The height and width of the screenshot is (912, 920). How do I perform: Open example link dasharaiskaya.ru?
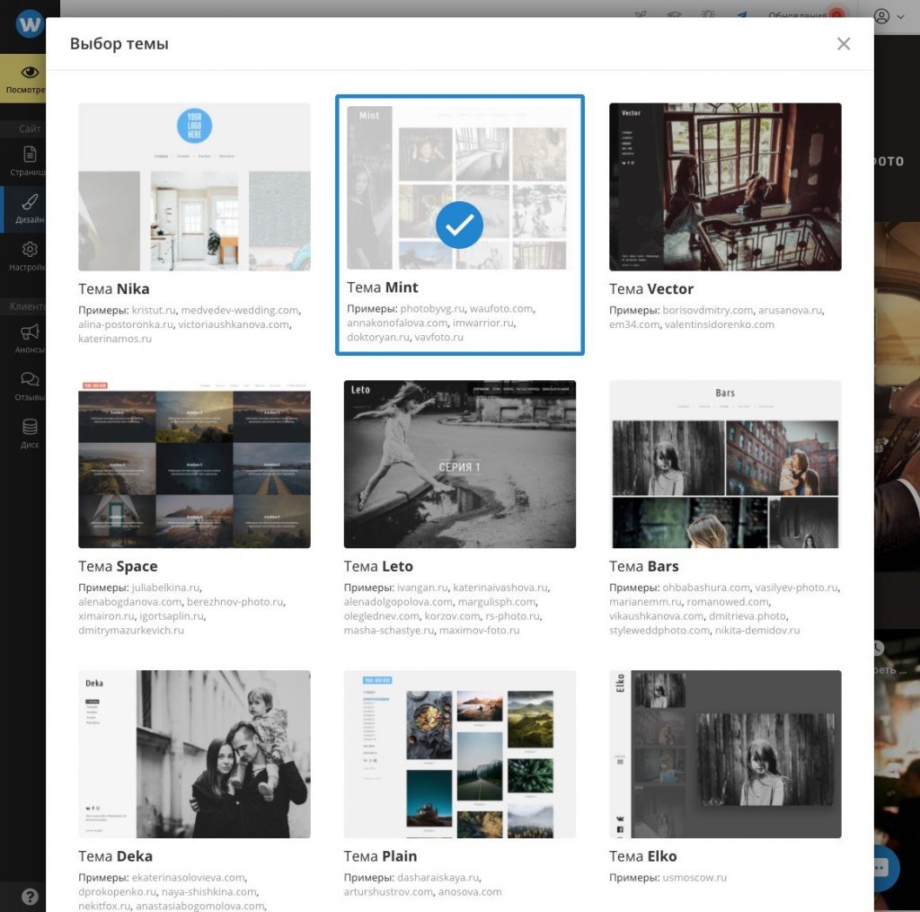coord(438,877)
